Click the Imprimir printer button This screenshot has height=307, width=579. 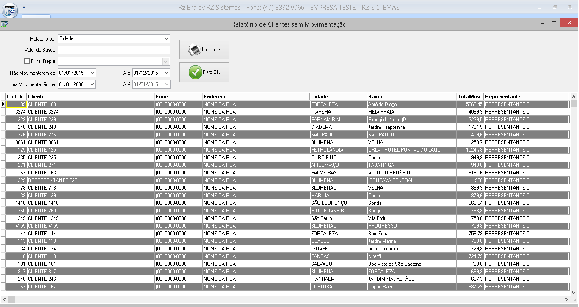coord(204,49)
